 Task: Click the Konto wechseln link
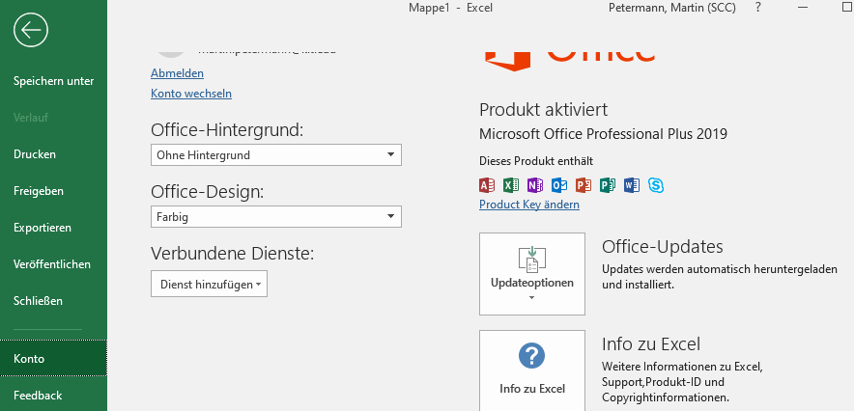click(x=191, y=94)
